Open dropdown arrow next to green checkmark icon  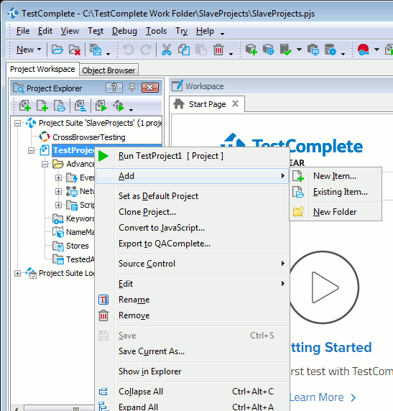tap(299, 50)
